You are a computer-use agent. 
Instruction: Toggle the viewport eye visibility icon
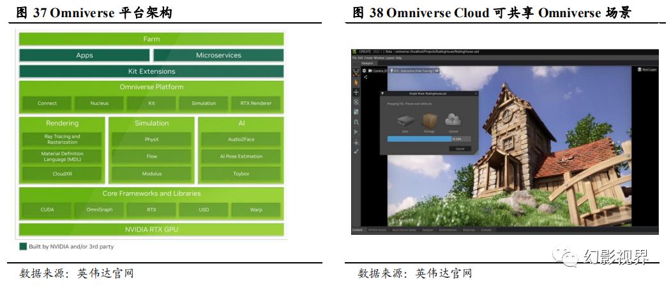point(437,71)
